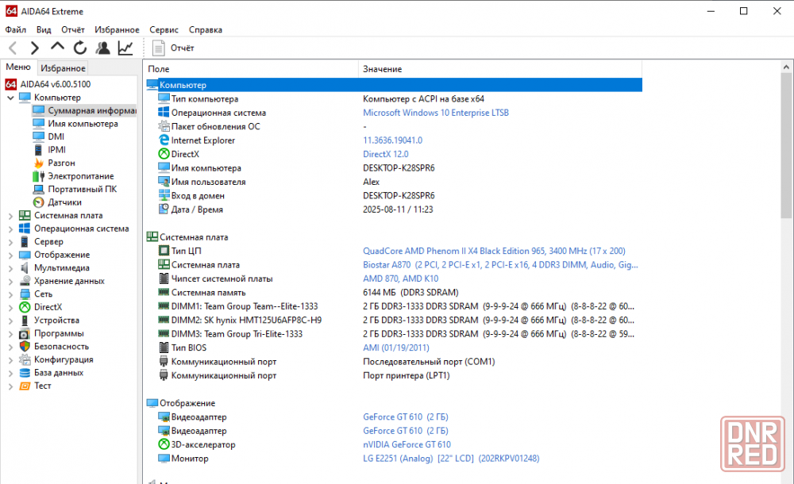Open the AMI (01/19/2011) BIOS link
794x484 pixels.
coord(396,348)
